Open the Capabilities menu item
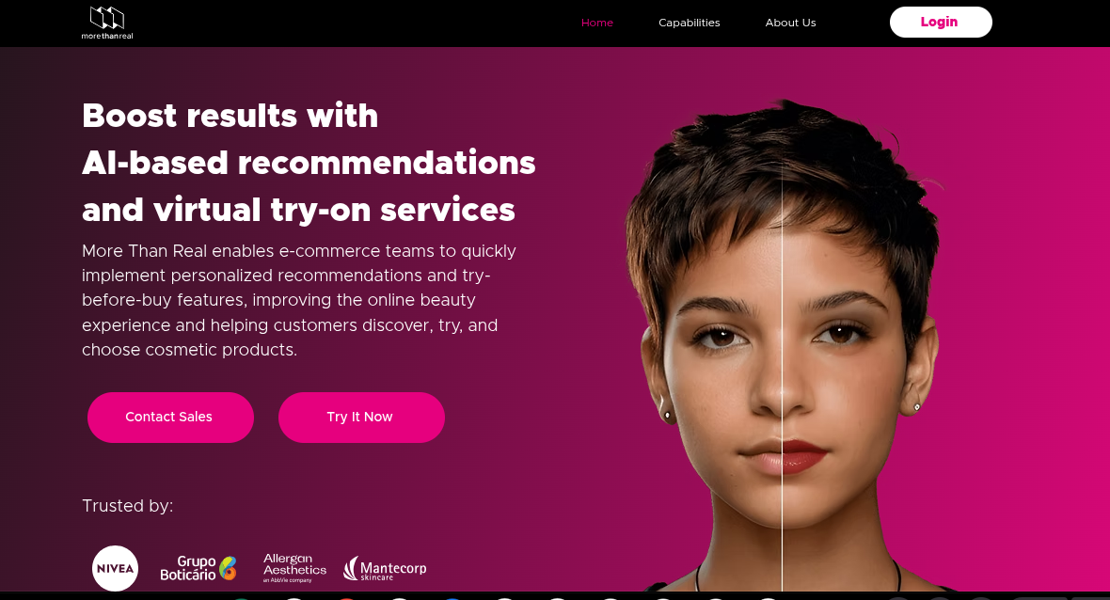 (689, 23)
